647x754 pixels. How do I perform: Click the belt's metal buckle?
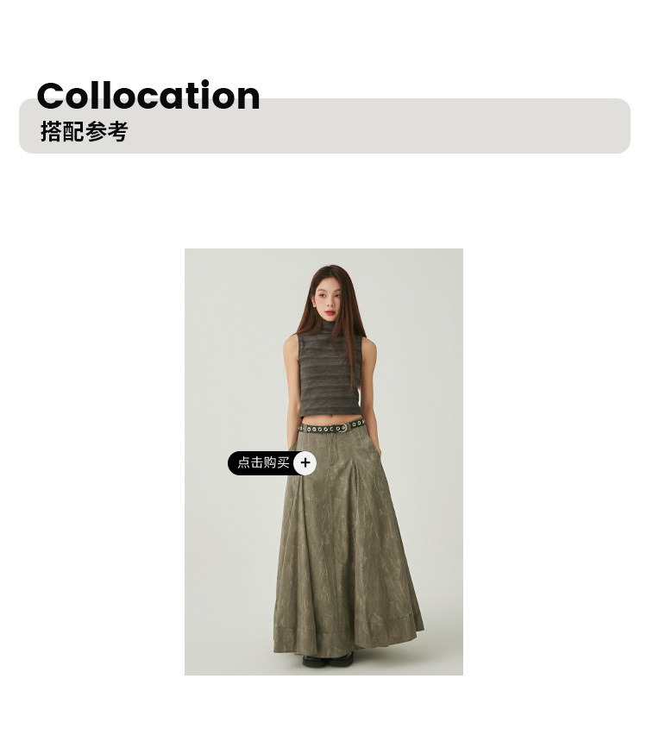pyautogui.click(x=342, y=428)
